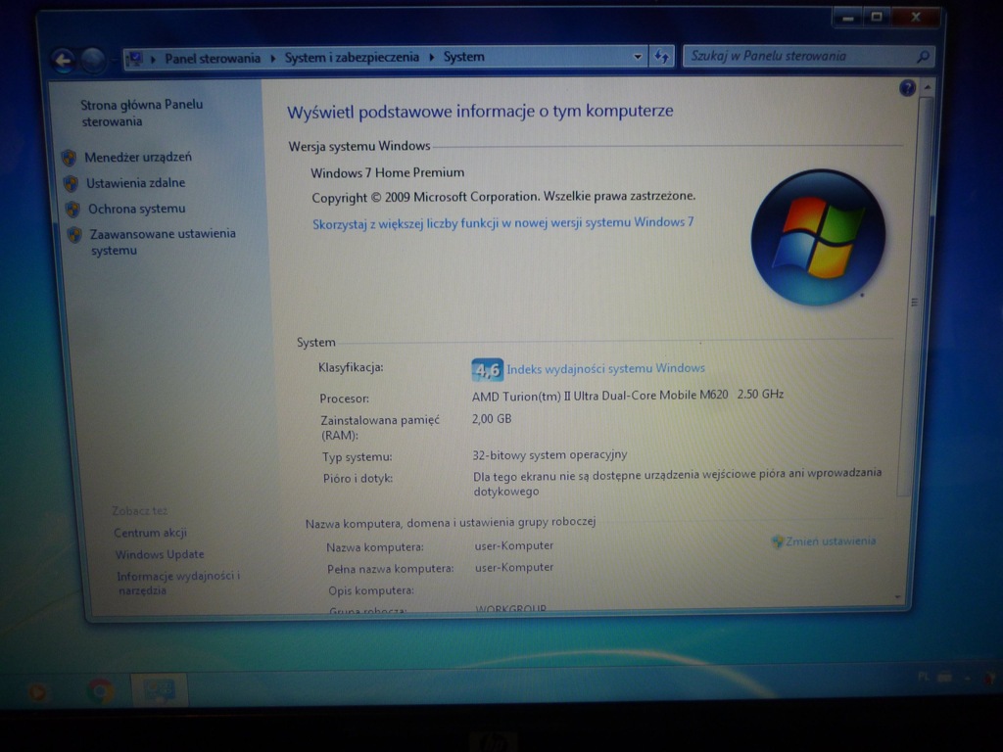Go back using the Back arrow button
The width and height of the screenshot is (1003, 752).
pyautogui.click(x=64, y=60)
